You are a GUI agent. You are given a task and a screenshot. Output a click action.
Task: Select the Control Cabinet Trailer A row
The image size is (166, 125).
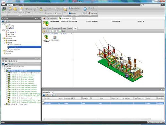pyautogui.click(x=24, y=100)
